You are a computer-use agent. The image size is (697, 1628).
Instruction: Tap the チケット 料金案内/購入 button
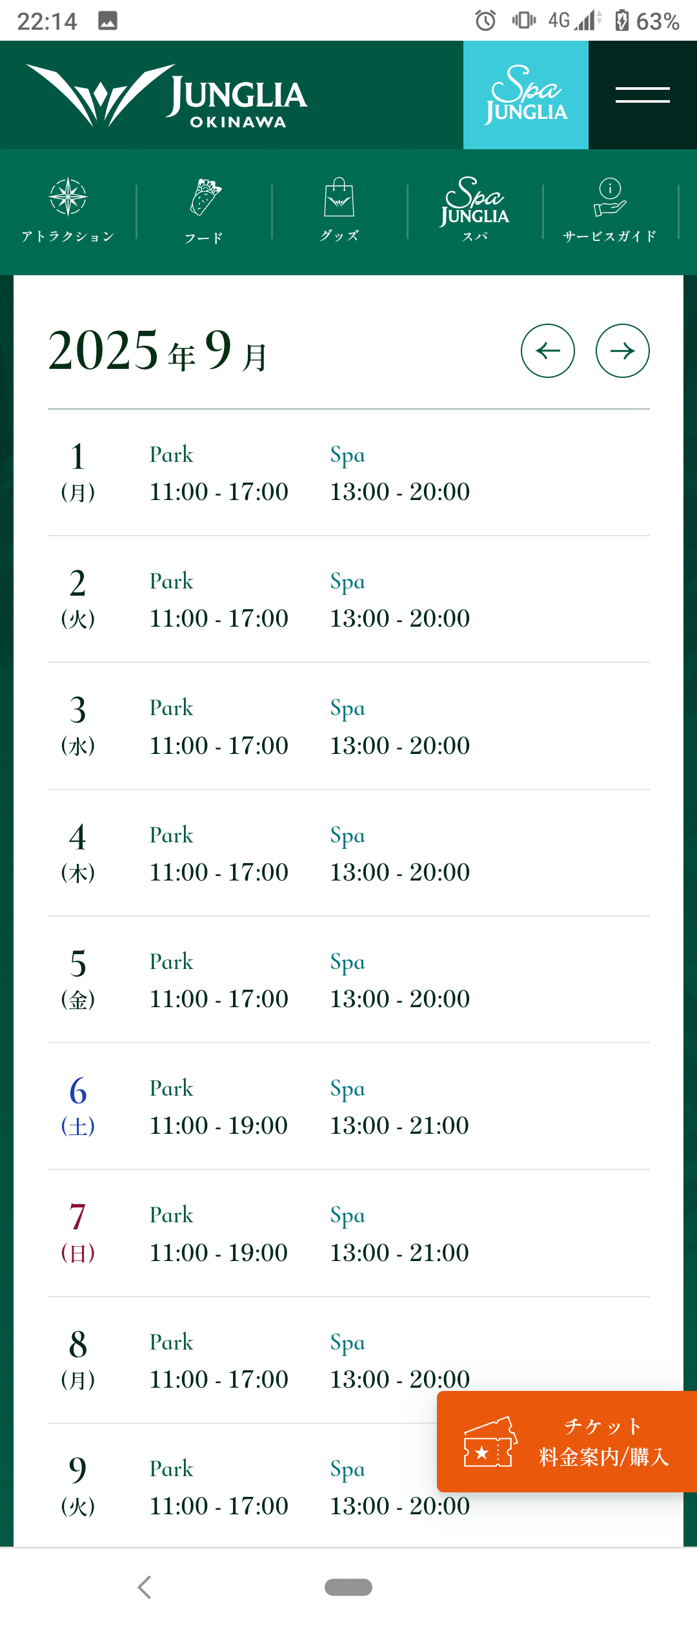point(567,1441)
